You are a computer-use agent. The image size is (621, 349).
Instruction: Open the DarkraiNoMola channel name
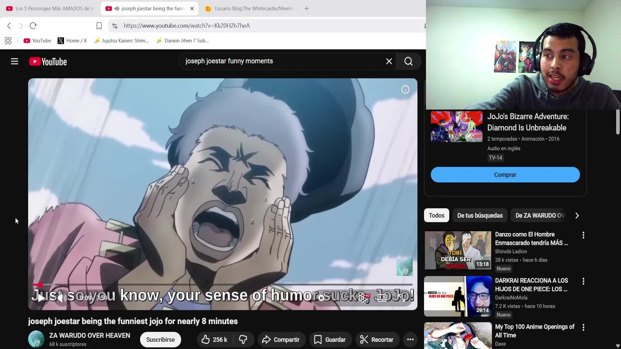511,298
